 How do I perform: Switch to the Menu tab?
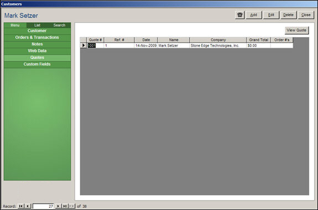coord(15,25)
